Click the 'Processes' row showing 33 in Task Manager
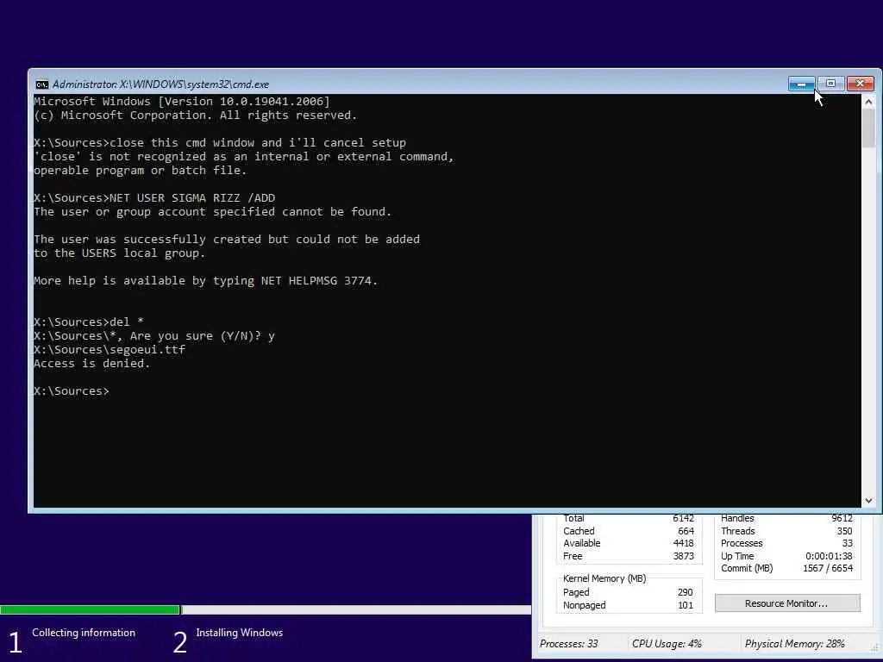This screenshot has height=662, width=883. click(786, 543)
